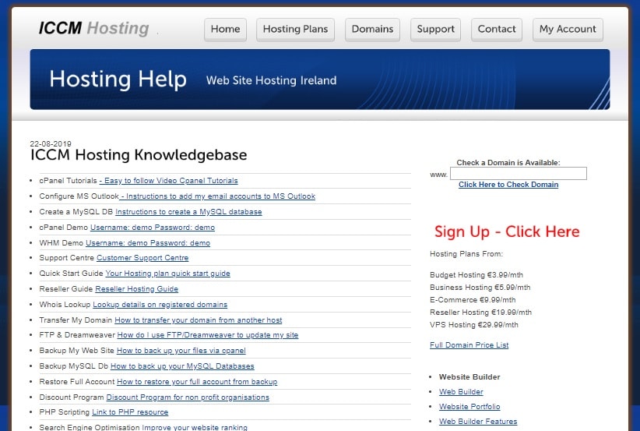The height and width of the screenshot is (431, 640).
Task: Open instructions to add email to MS Outlook
Action: [x=217, y=196]
